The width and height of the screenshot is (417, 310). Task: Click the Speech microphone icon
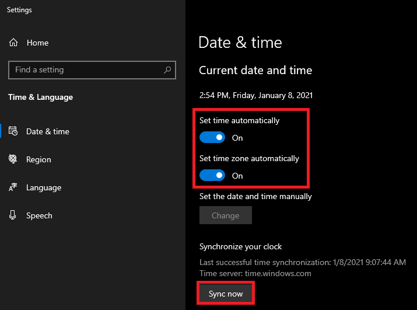[12, 215]
